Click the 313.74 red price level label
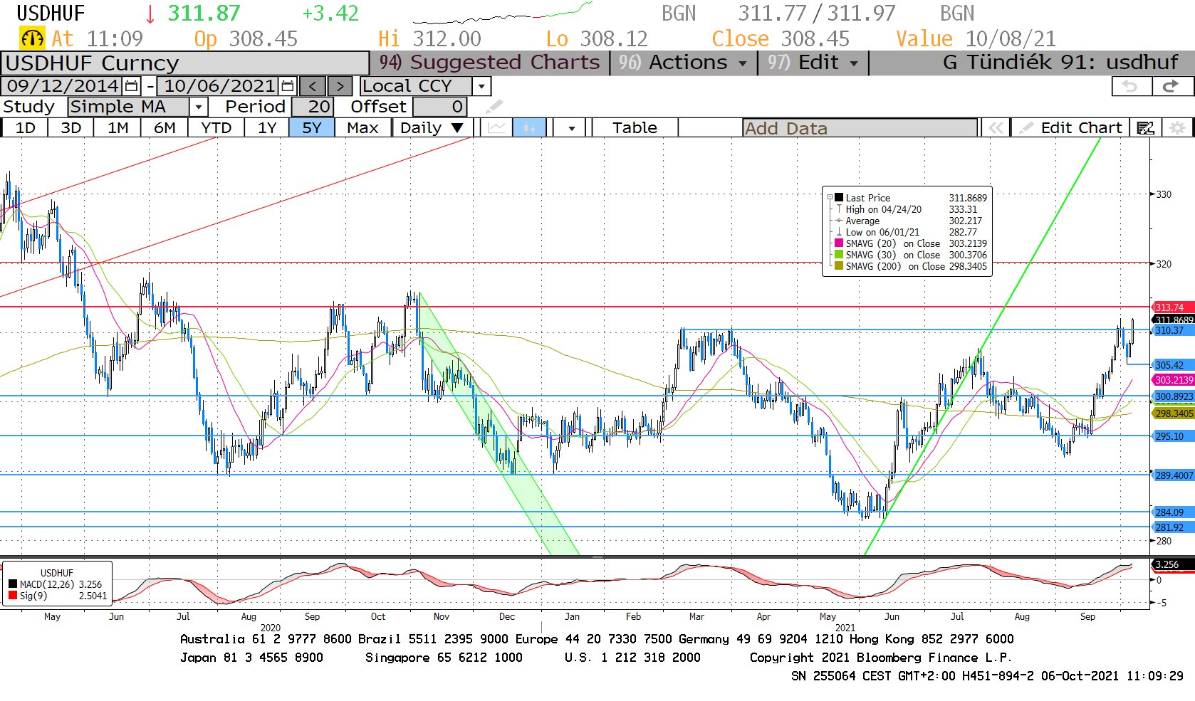The height and width of the screenshot is (701, 1195). click(x=1172, y=307)
